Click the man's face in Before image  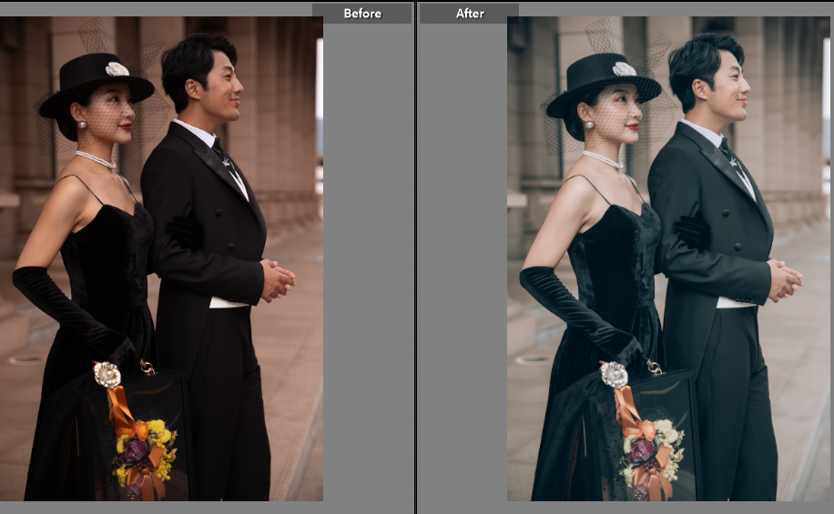click(223, 88)
